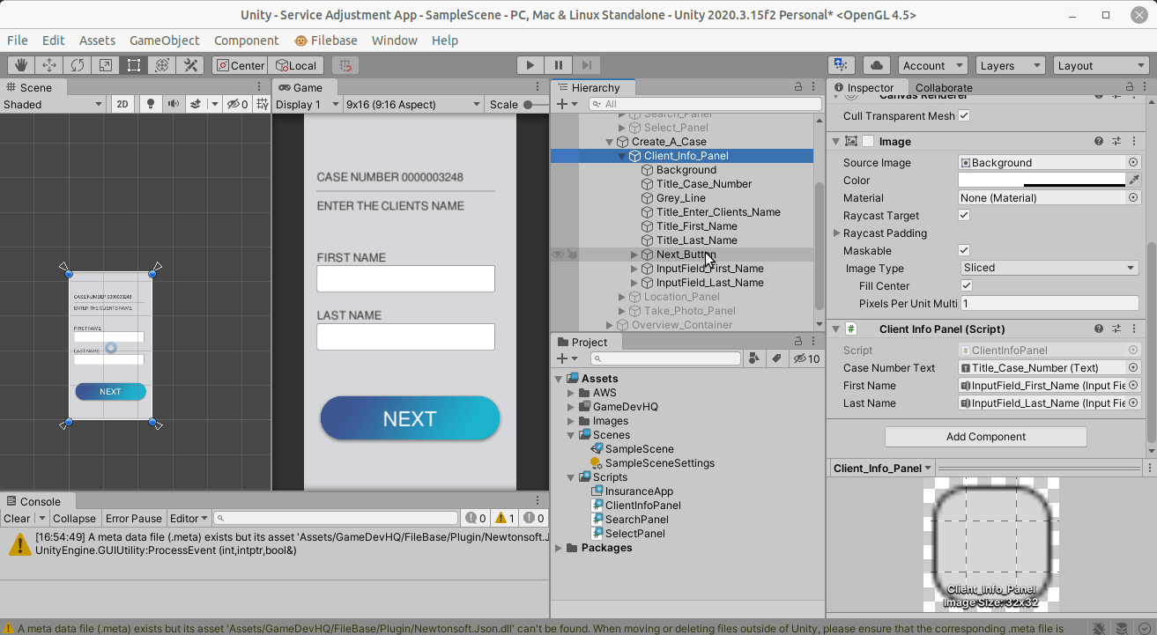
Task: Expand Next_Button in Hierarchy
Action: tap(634, 255)
